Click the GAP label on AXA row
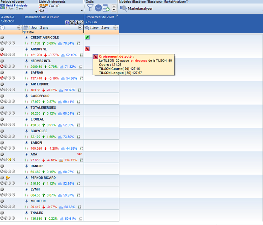Viewport: 263px width, 225px height. pyautogui.click(x=79, y=154)
